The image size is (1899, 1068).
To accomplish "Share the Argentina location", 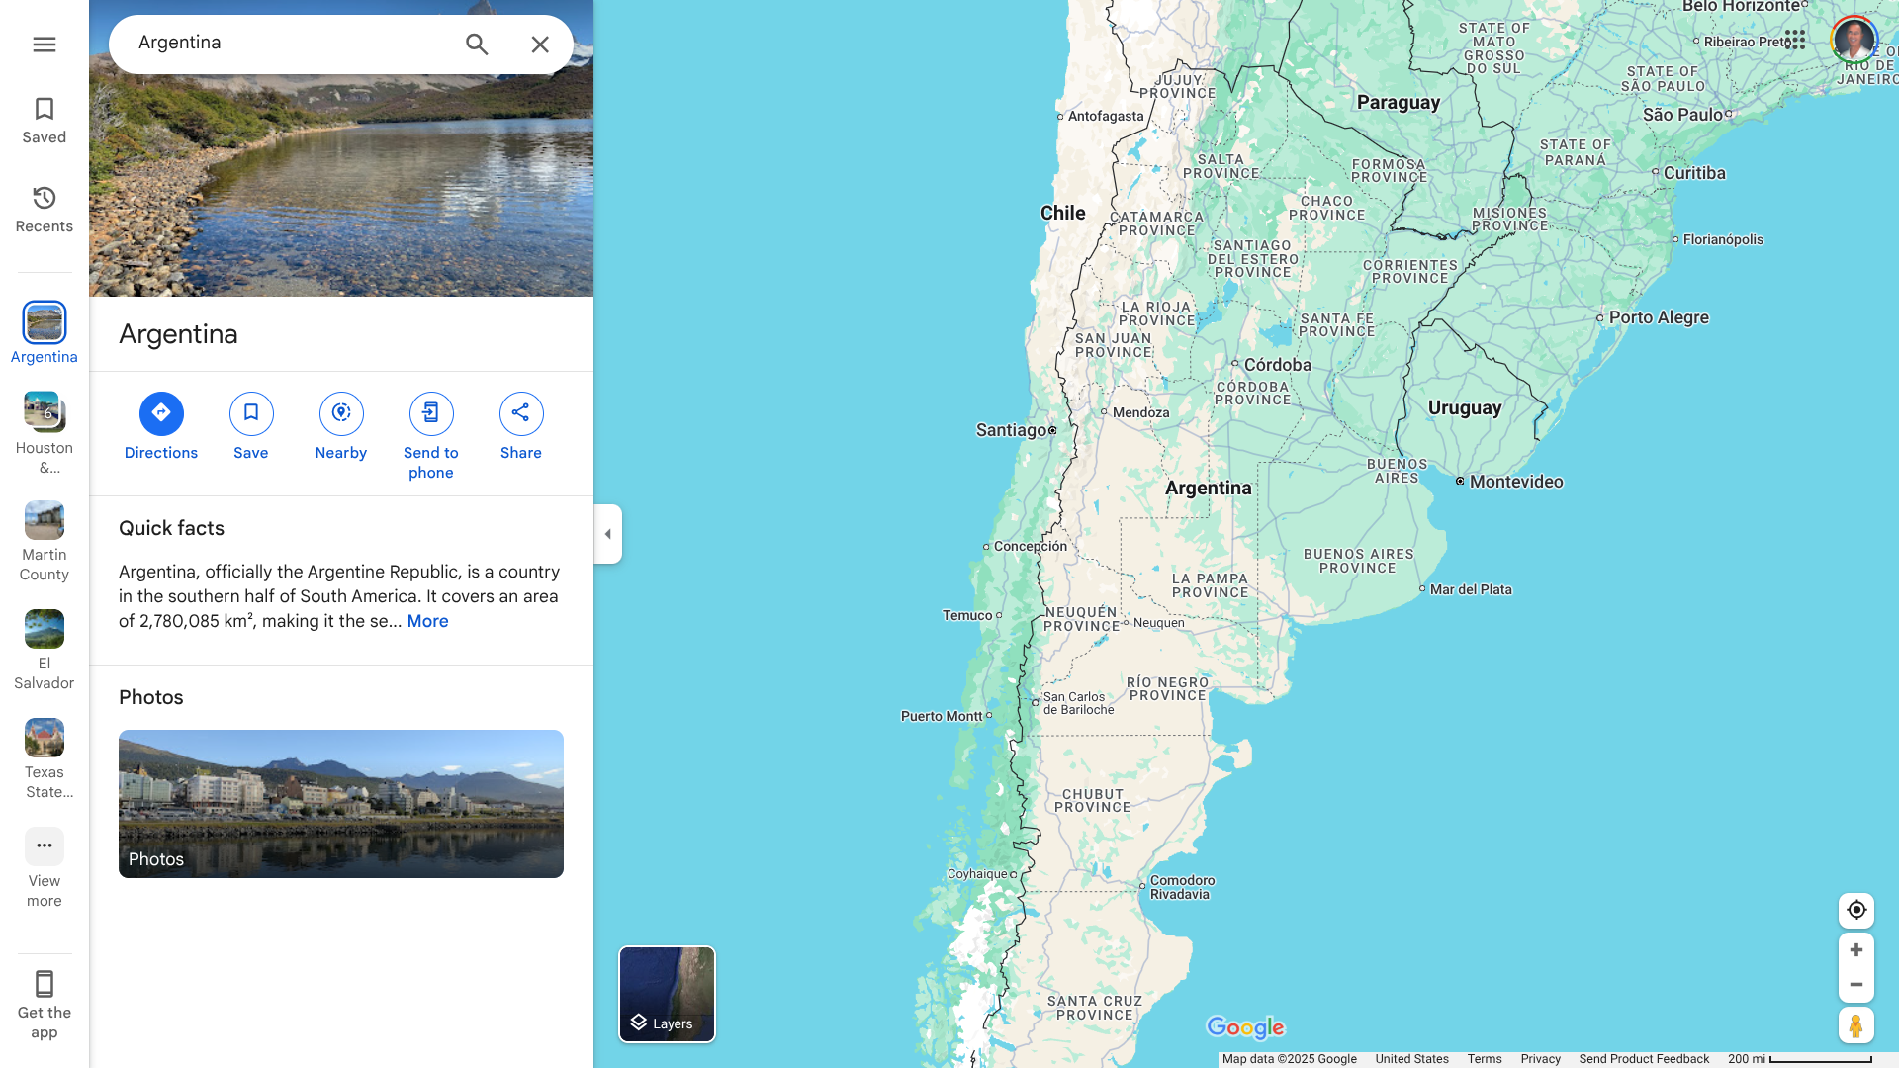I will point(521,427).
